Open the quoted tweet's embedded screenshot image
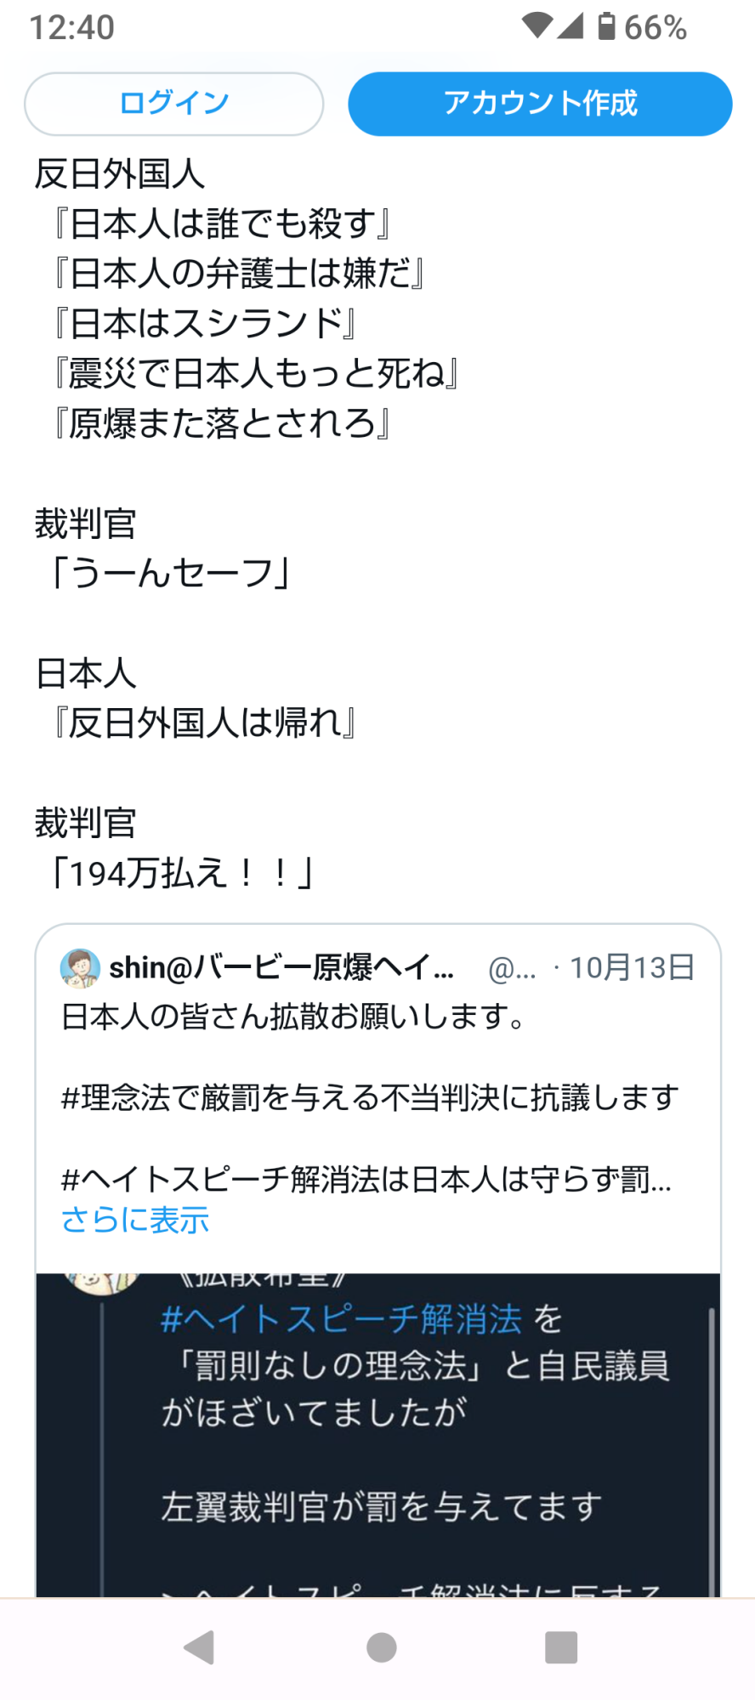The image size is (755, 1700). pos(378,1435)
